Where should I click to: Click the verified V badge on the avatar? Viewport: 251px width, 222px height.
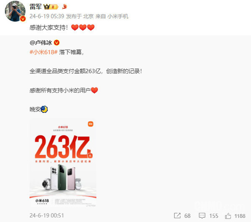coord(23,19)
